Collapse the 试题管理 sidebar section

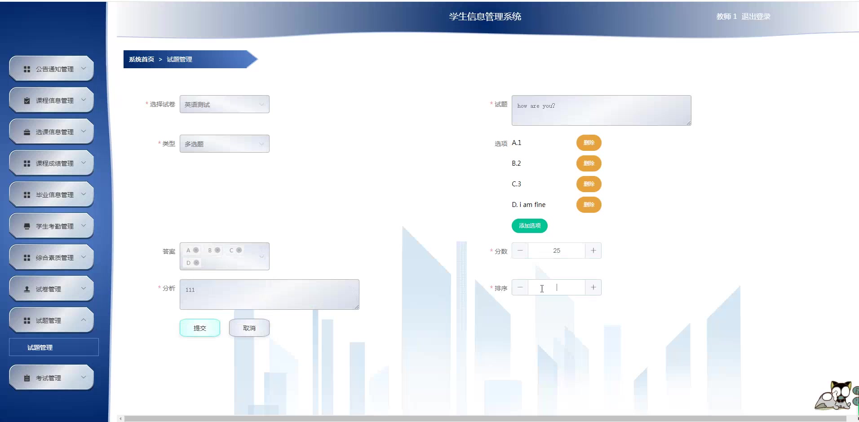[83, 320]
